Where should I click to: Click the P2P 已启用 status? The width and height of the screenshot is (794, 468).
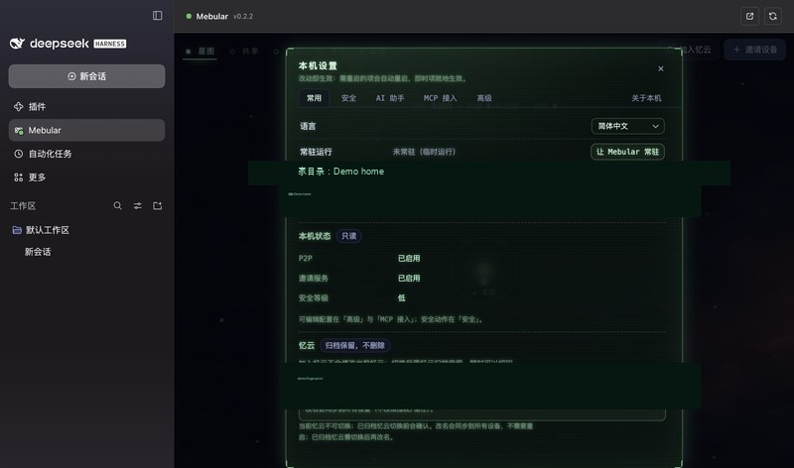tap(409, 259)
